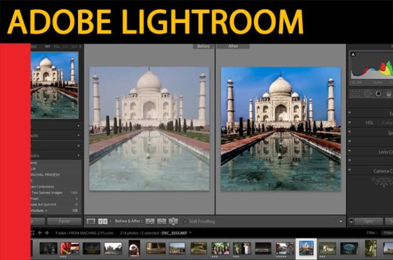This screenshot has width=393, height=260.
Task: Click the plus icon on the Snapshots panel
Action: (78, 135)
